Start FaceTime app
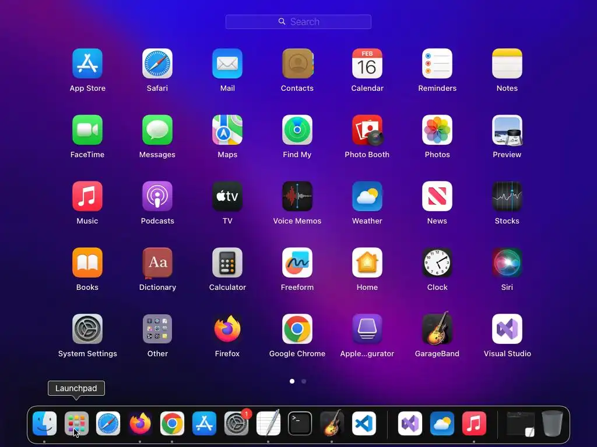The image size is (597, 447). click(87, 130)
